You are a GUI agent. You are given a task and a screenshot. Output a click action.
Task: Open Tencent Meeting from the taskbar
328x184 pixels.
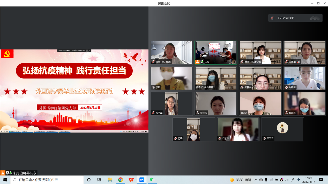(x=141, y=180)
